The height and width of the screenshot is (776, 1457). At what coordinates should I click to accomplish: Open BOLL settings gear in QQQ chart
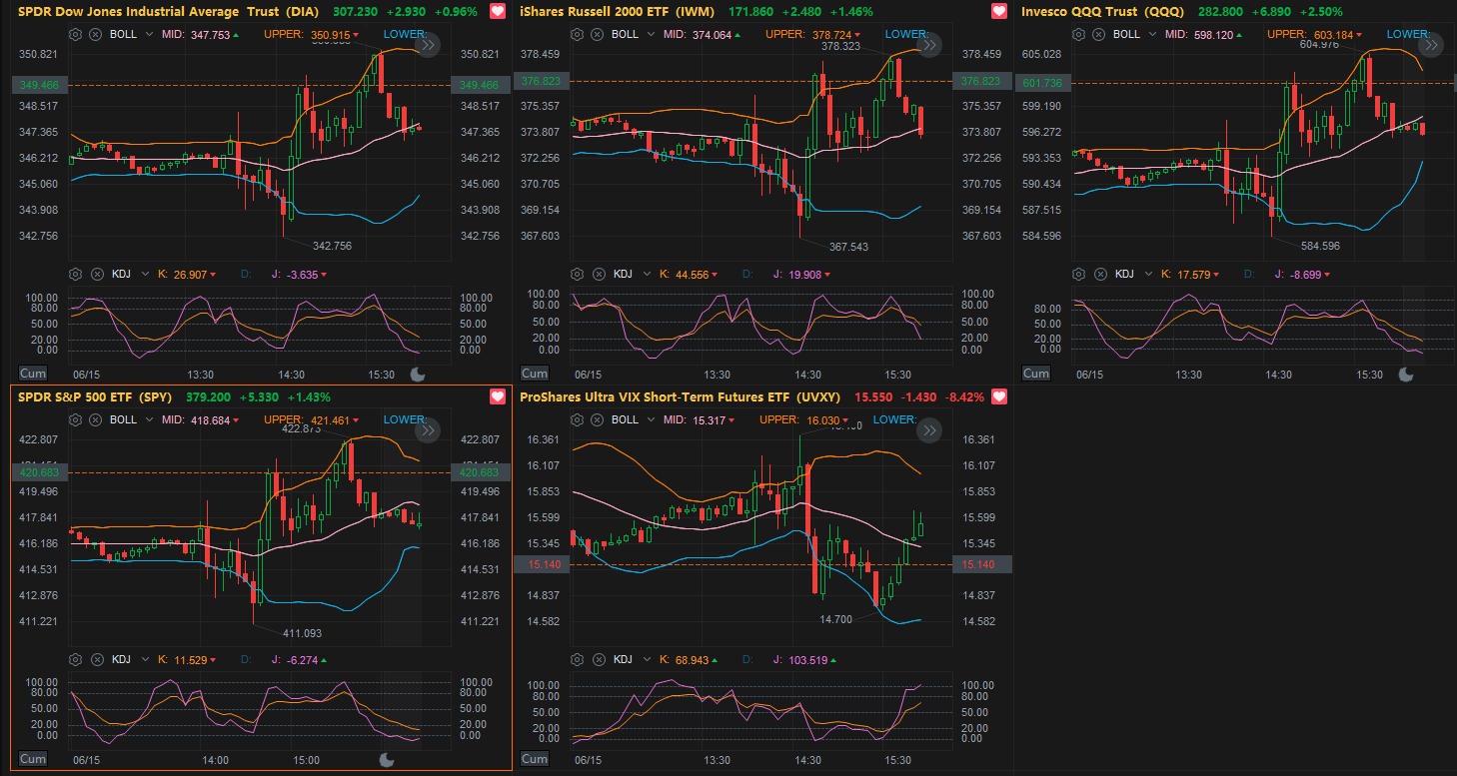1078,34
